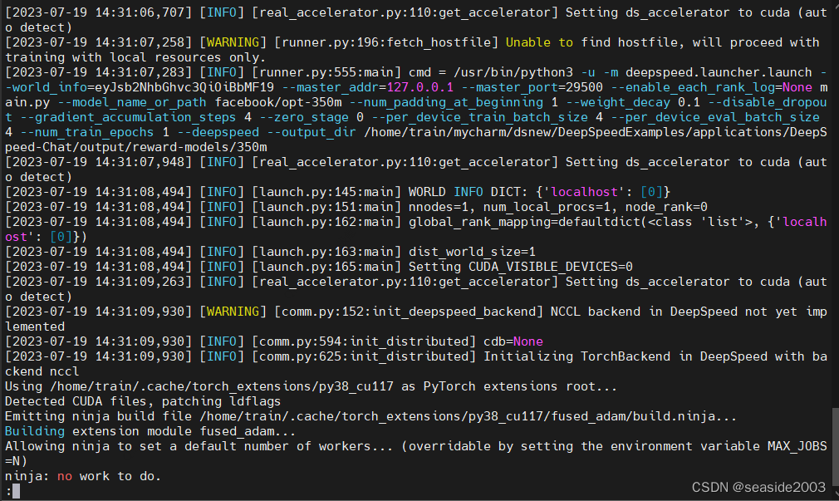Click the yellow 'Unable to' warning text
Viewport: 839px width, 501px height.
pyautogui.click(x=539, y=42)
